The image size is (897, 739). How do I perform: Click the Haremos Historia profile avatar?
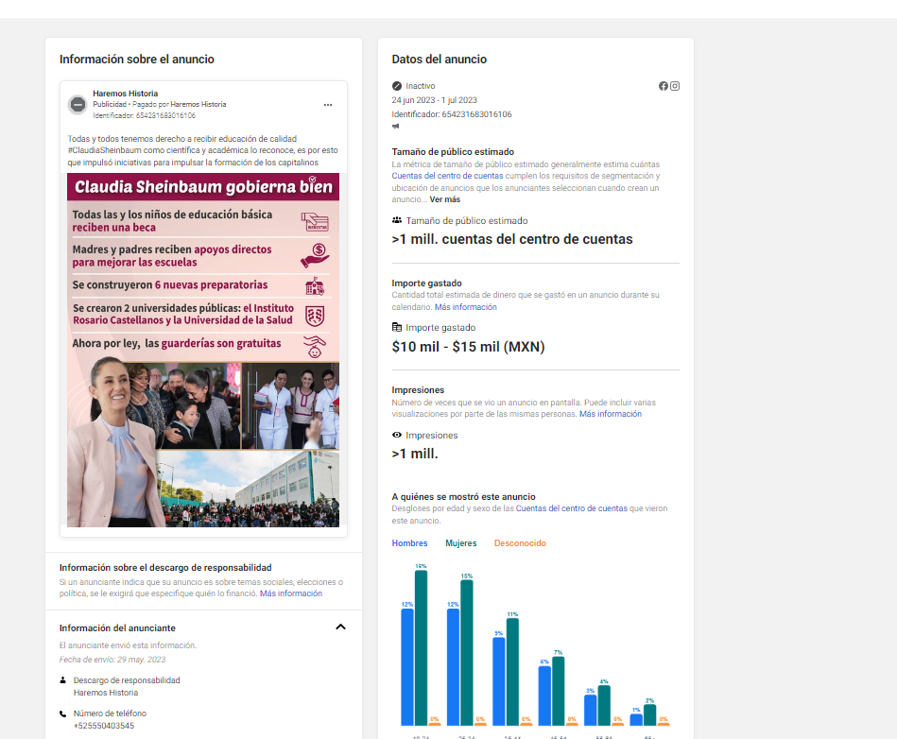pos(78,104)
